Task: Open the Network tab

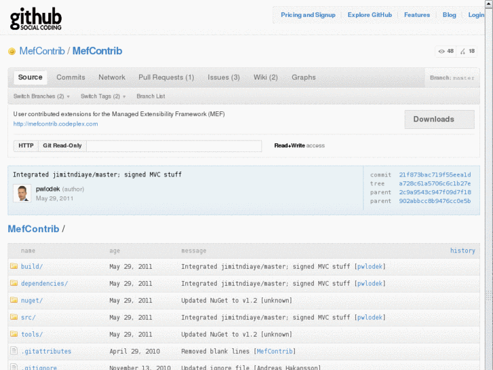Action: 112,77
